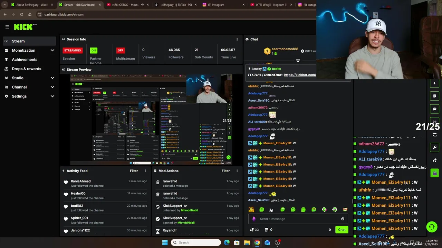Image resolution: width=442 pixels, height=248 pixels.
Task: Click the green clapperboard icon in right sidebar
Action: (434, 173)
